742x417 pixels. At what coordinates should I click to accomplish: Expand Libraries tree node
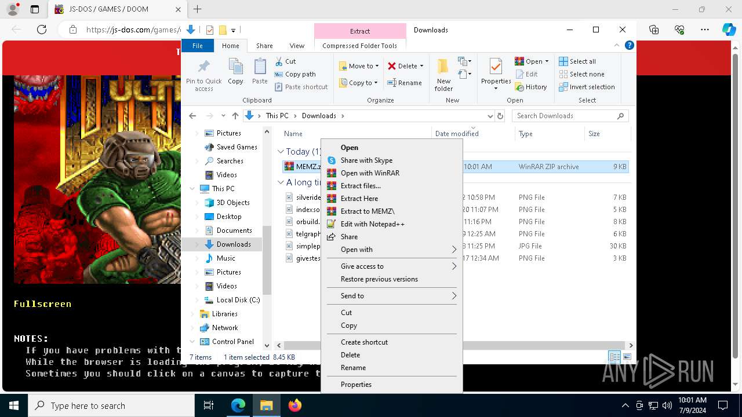click(192, 314)
